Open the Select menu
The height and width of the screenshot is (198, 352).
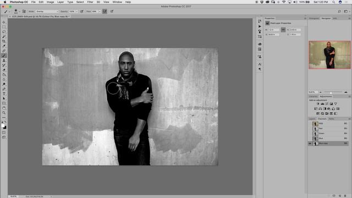(x=80, y=2)
